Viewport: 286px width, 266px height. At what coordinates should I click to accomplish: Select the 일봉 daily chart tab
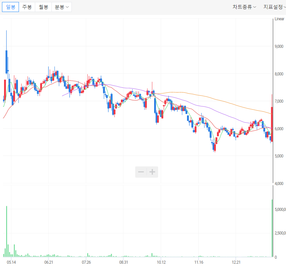click(x=10, y=7)
